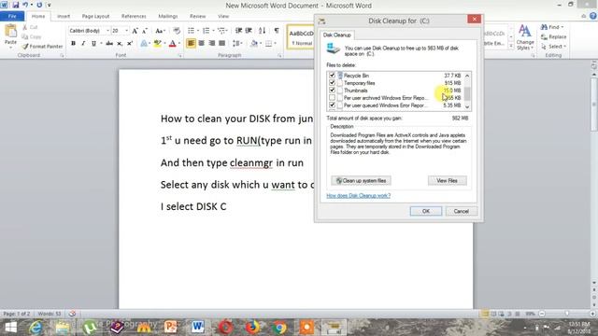Screen dimensions: 598x336
Task: Open line spacing dropdown
Action: 237,44
